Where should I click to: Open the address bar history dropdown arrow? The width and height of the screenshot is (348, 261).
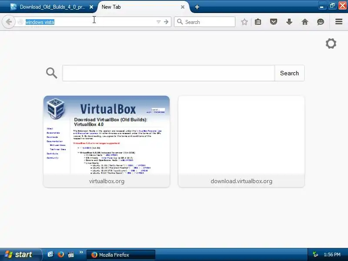(158, 22)
